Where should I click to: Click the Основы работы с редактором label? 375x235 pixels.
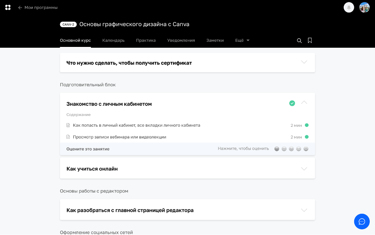coord(94,191)
